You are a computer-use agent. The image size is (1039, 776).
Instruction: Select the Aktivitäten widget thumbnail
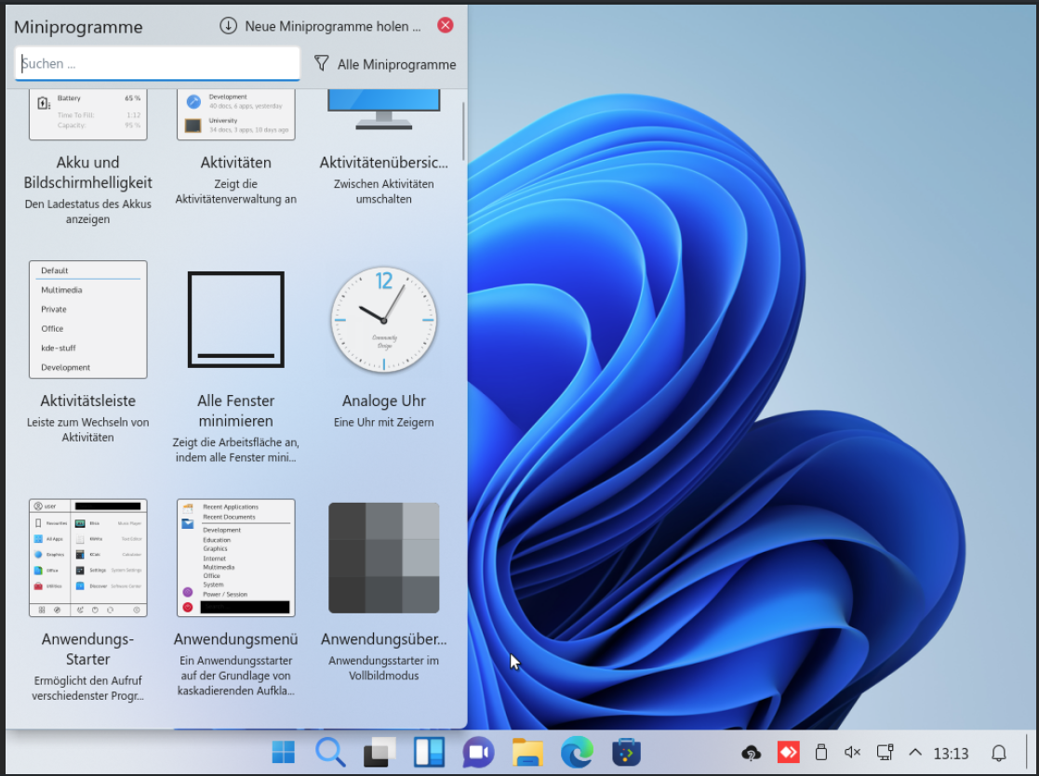(x=236, y=114)
